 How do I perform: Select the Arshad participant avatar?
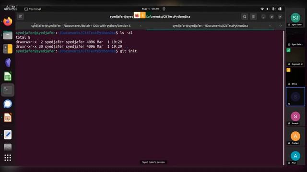(295, 136)
